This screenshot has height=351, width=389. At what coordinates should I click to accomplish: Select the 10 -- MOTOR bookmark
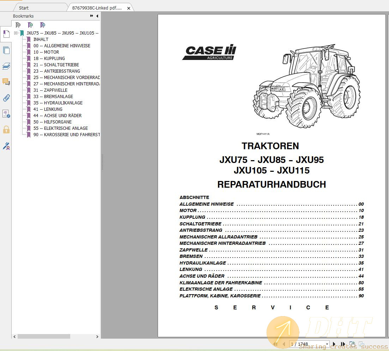(45, 52)
